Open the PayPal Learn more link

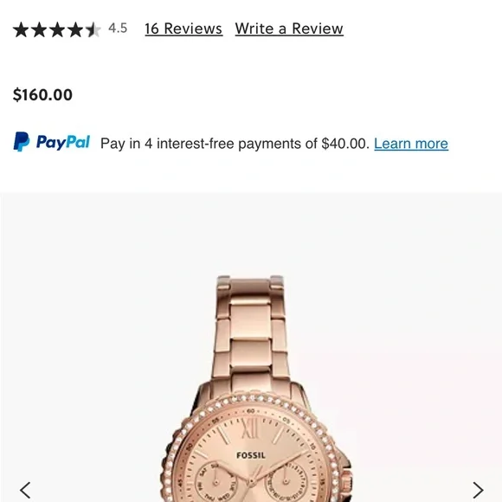click(411, 144)
